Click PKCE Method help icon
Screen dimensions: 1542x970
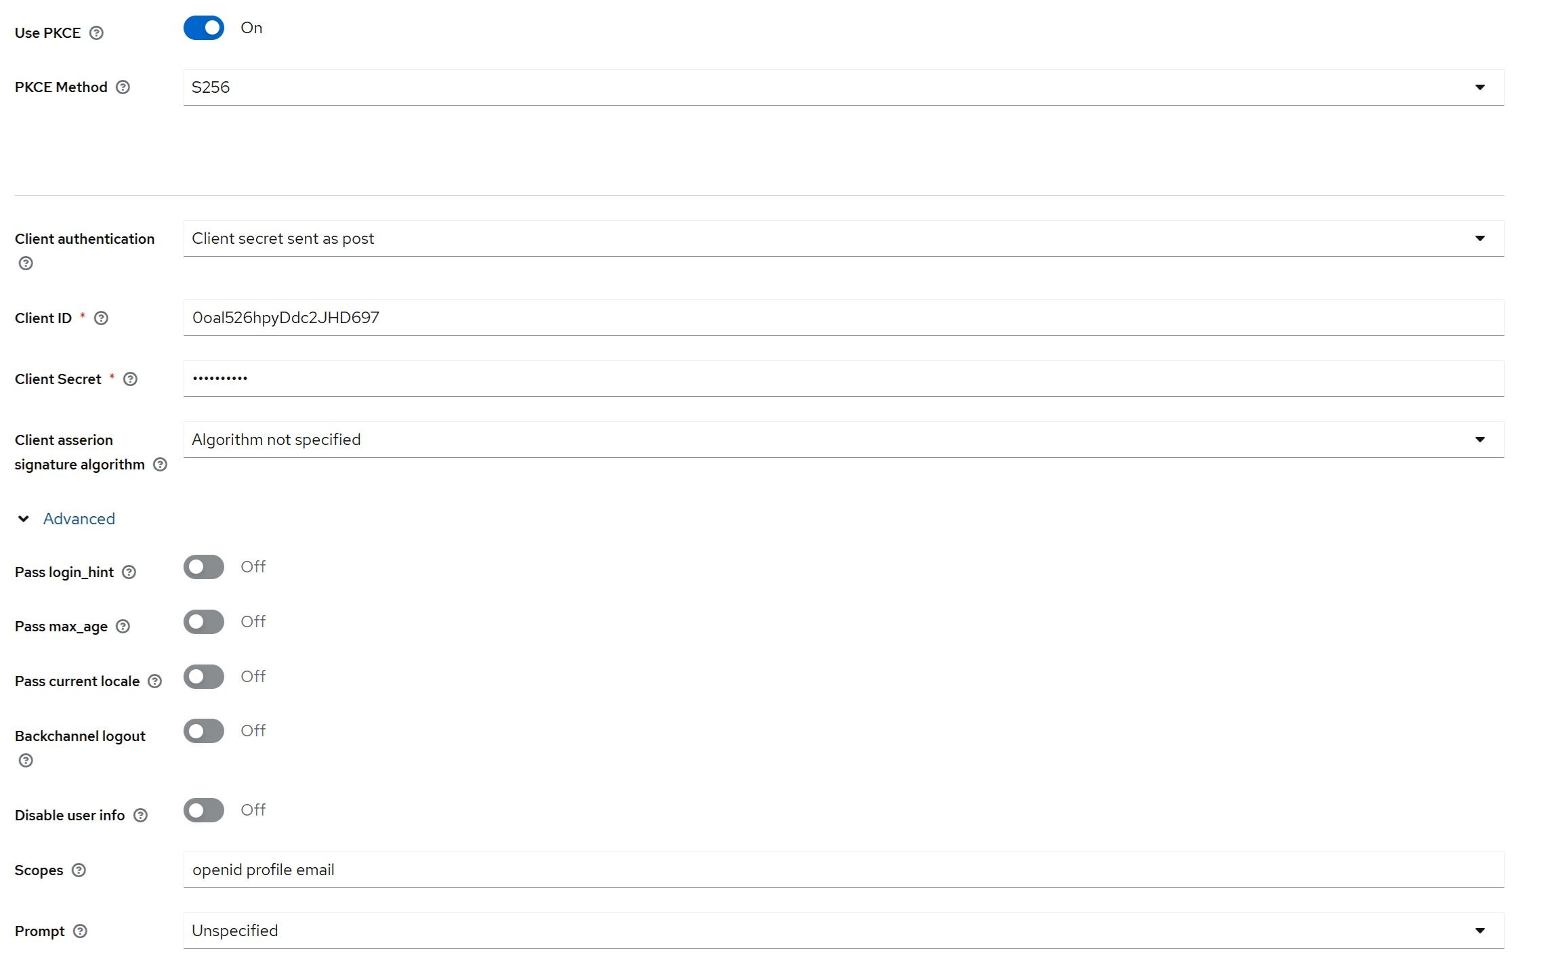123,87
